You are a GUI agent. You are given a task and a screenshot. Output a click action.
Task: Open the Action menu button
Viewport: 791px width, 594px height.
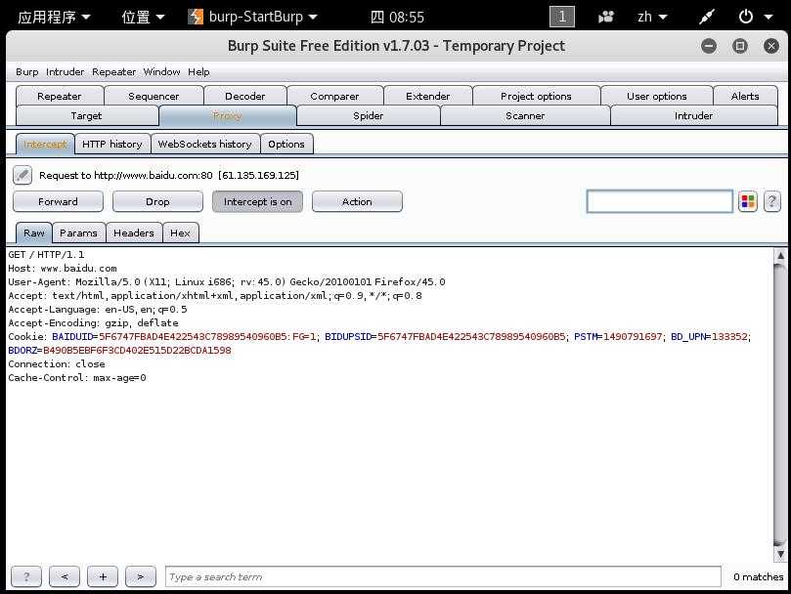click(357, 201)
